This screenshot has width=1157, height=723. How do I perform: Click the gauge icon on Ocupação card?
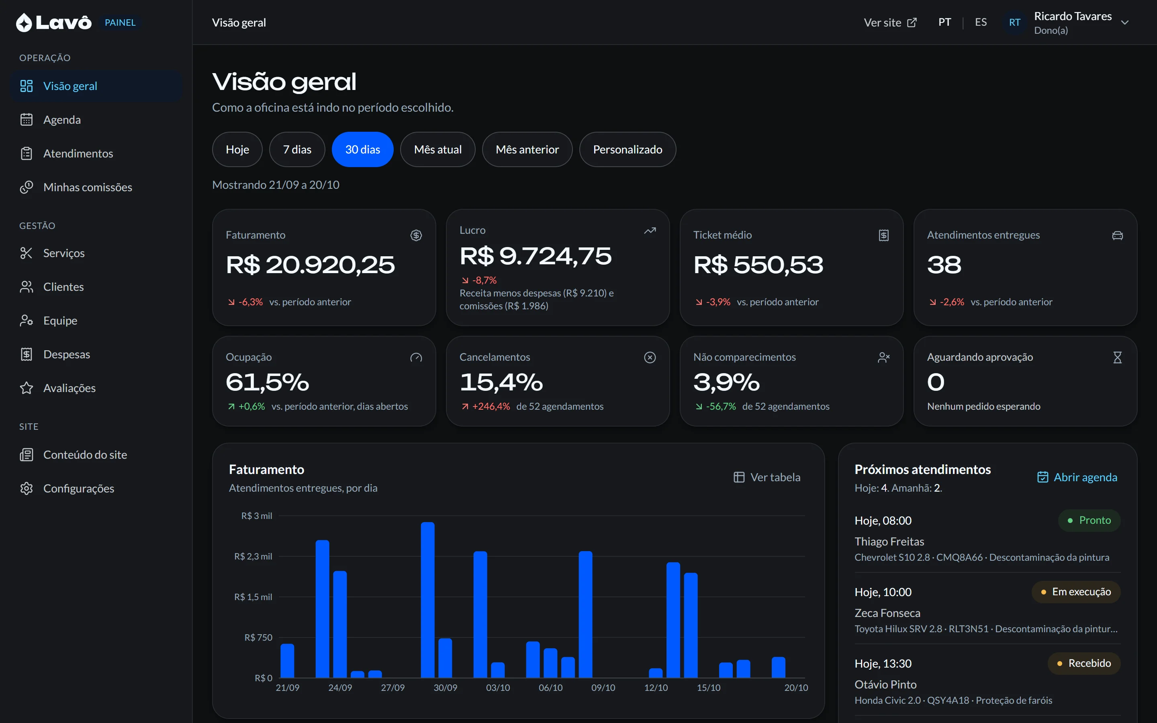[x=416, y=357]
